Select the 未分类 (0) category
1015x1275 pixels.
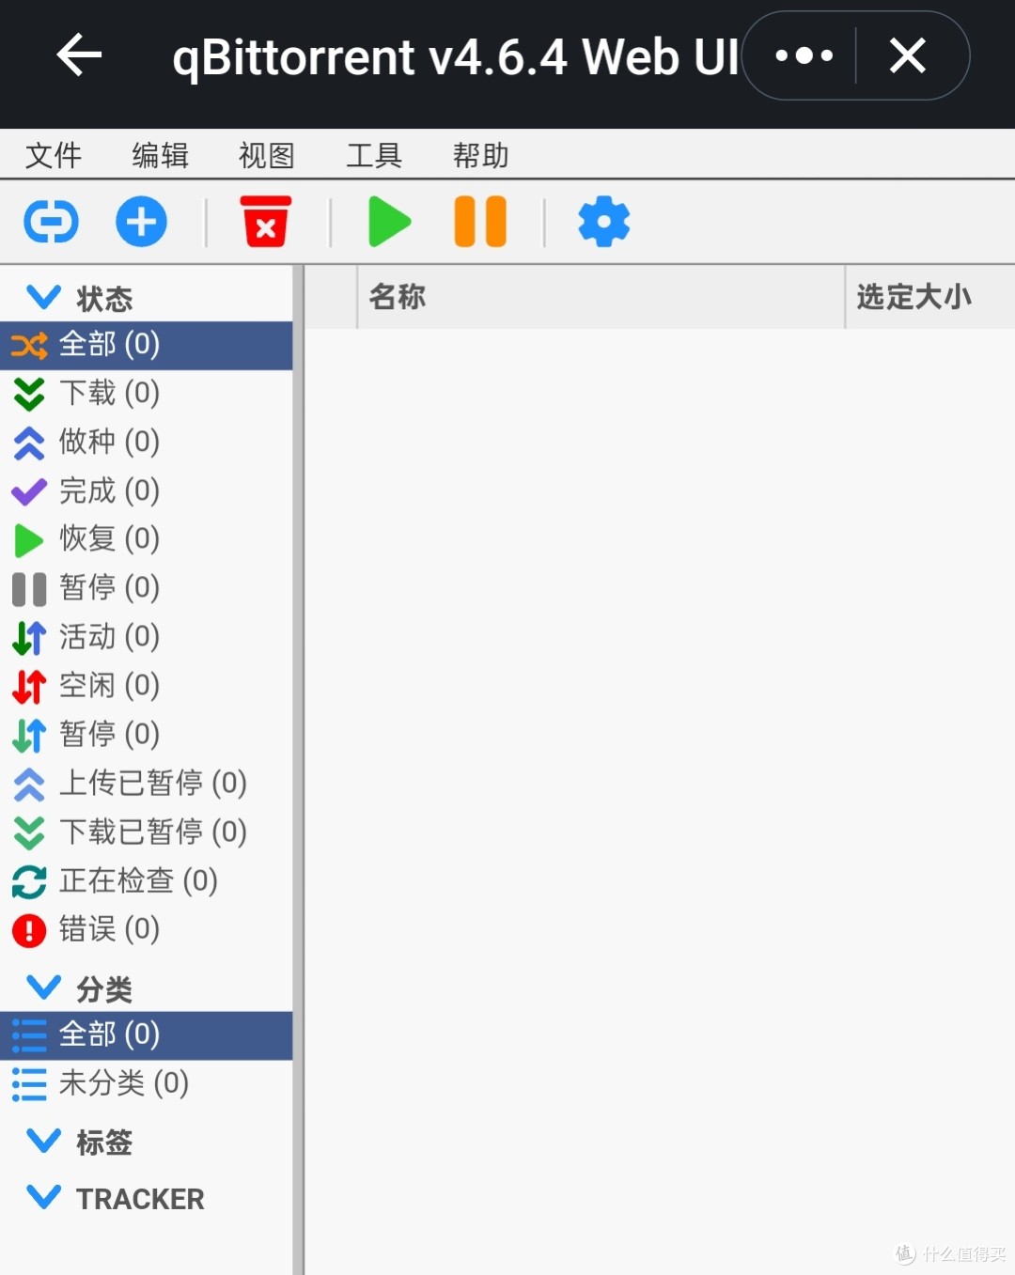[x=147, y=1084]
